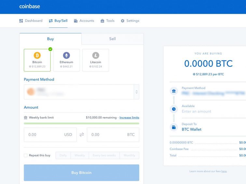
Task: Click the Tools briefcase icon
Action: click(x=102, y=21)
